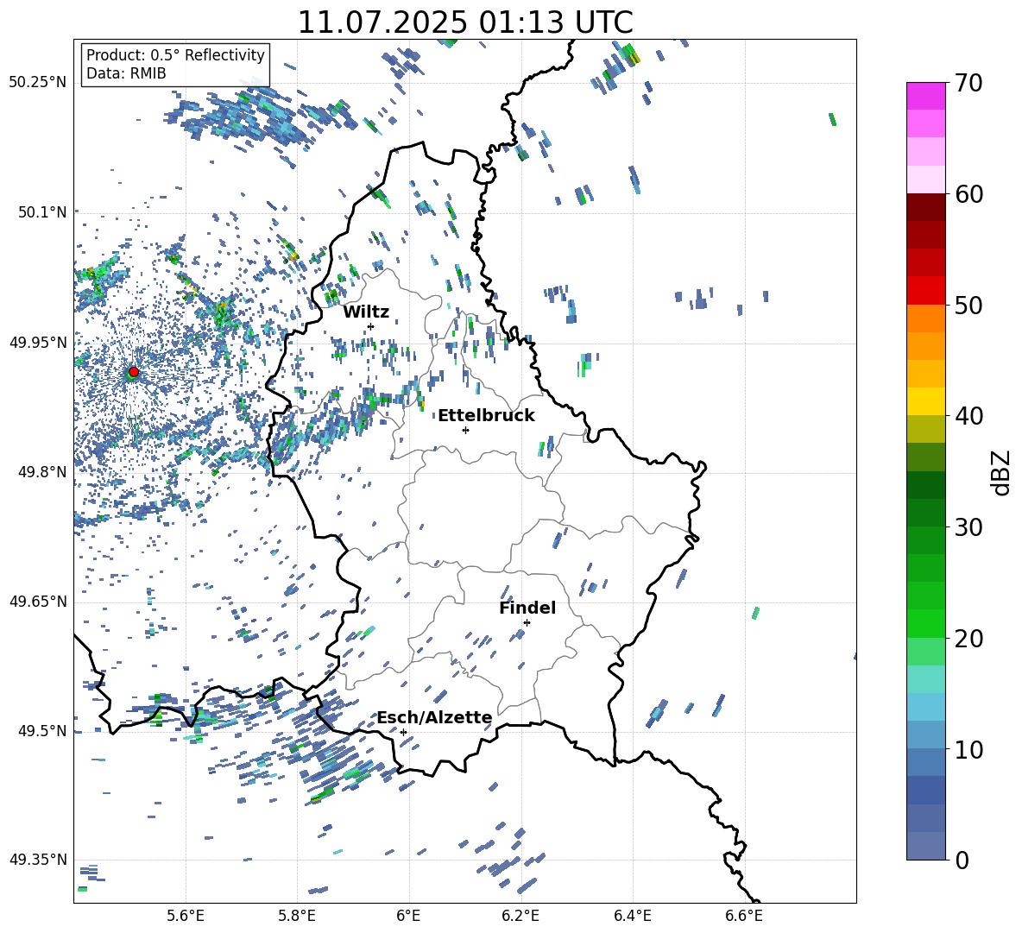Click the Esch/Alzette city label
Screen dimensions: 1022x933
coord(434,718)
